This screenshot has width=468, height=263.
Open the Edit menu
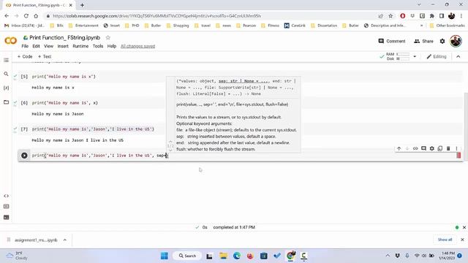click(x=36, y=46)
